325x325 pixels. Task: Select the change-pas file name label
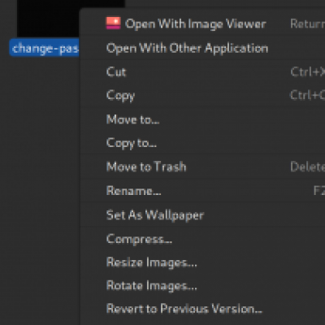point(45,48)
